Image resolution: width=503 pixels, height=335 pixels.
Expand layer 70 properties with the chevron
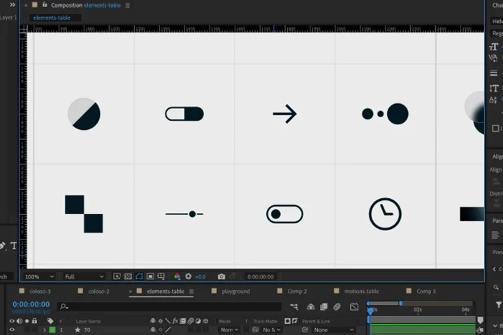44,329
